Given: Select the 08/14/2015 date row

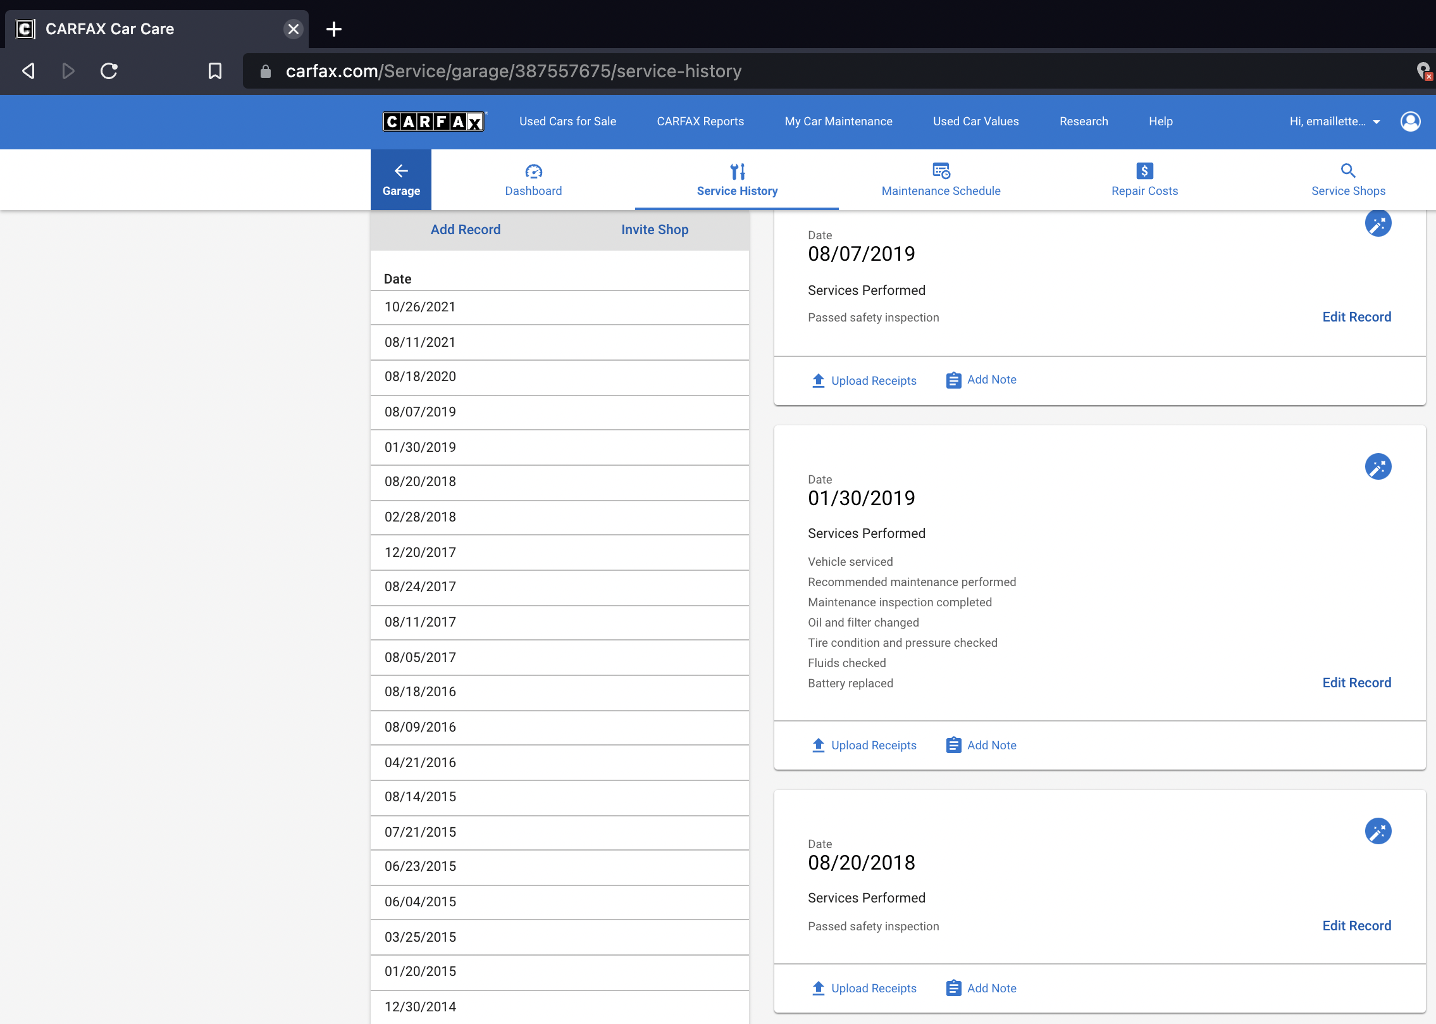Looking at the screenshot, I should [560, 798].
